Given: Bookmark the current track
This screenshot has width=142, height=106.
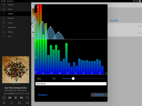Looking at the screenshot, I should click(12, 103).
